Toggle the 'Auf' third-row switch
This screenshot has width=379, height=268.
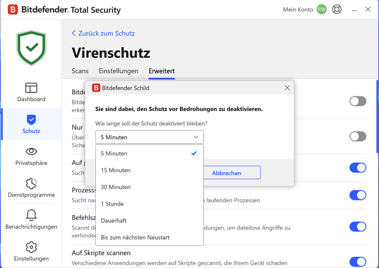click(x=358, y=168)
